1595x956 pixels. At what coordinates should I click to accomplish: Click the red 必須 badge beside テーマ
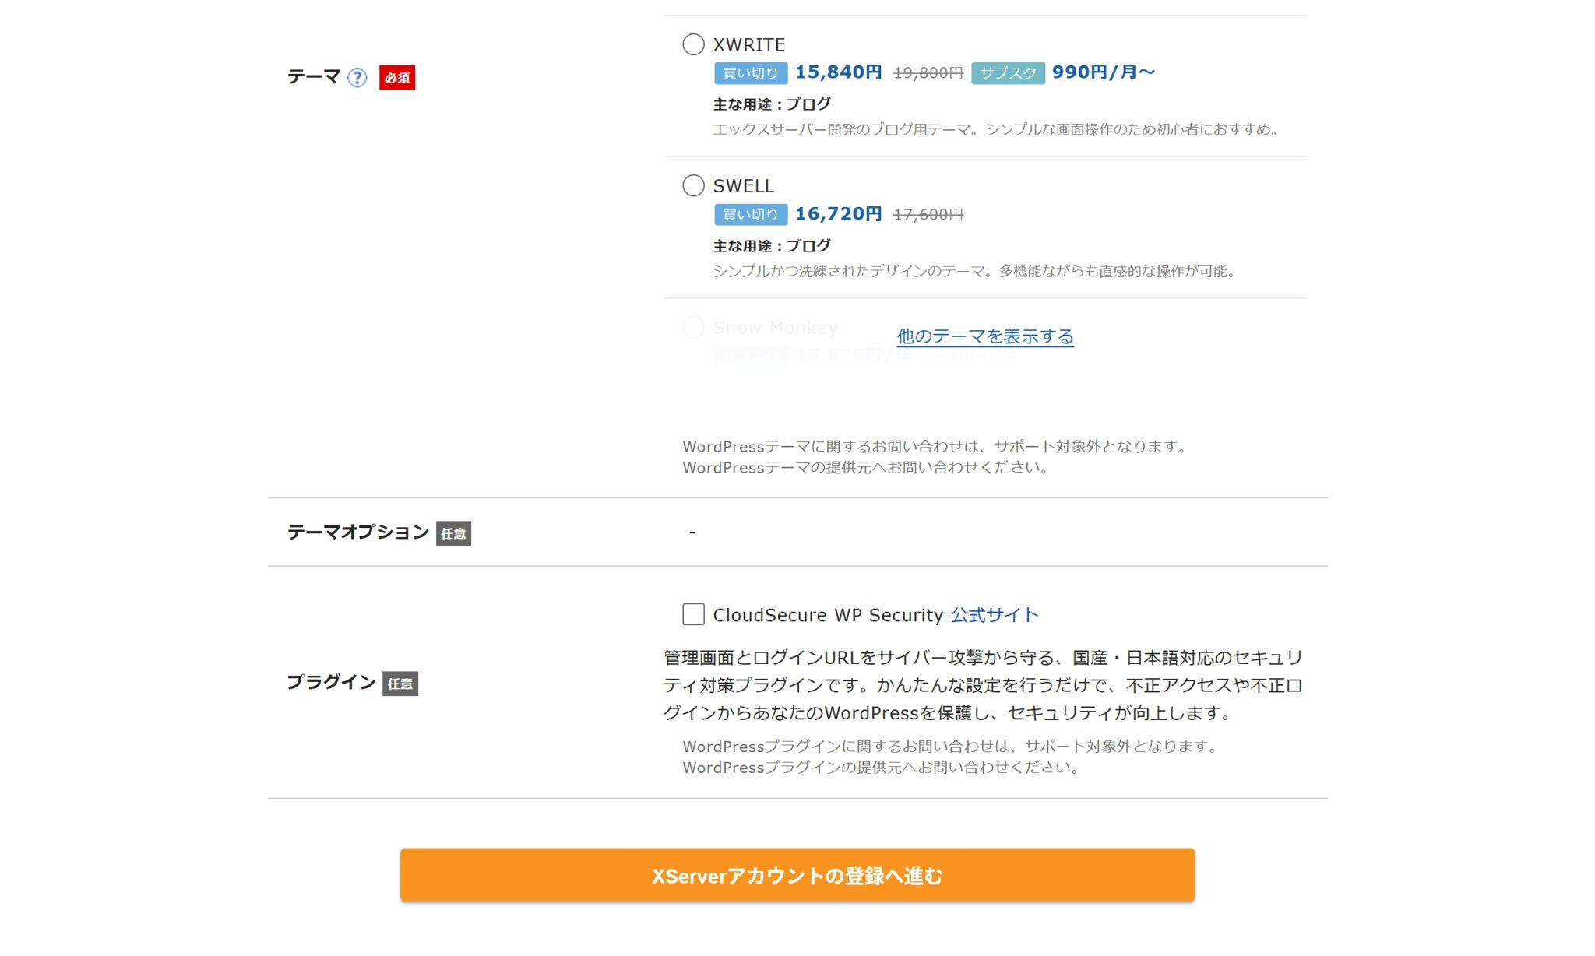pyautogui.click(x=396, y=78)
